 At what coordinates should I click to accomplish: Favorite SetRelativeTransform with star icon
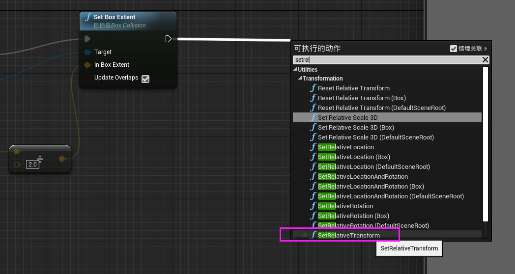click(305, 235)
